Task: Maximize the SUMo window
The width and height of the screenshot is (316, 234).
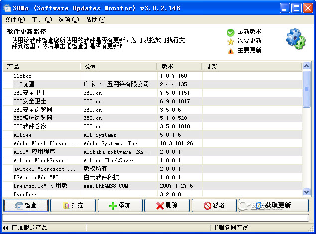Action: pyautogui.click(x=296, y=8)
